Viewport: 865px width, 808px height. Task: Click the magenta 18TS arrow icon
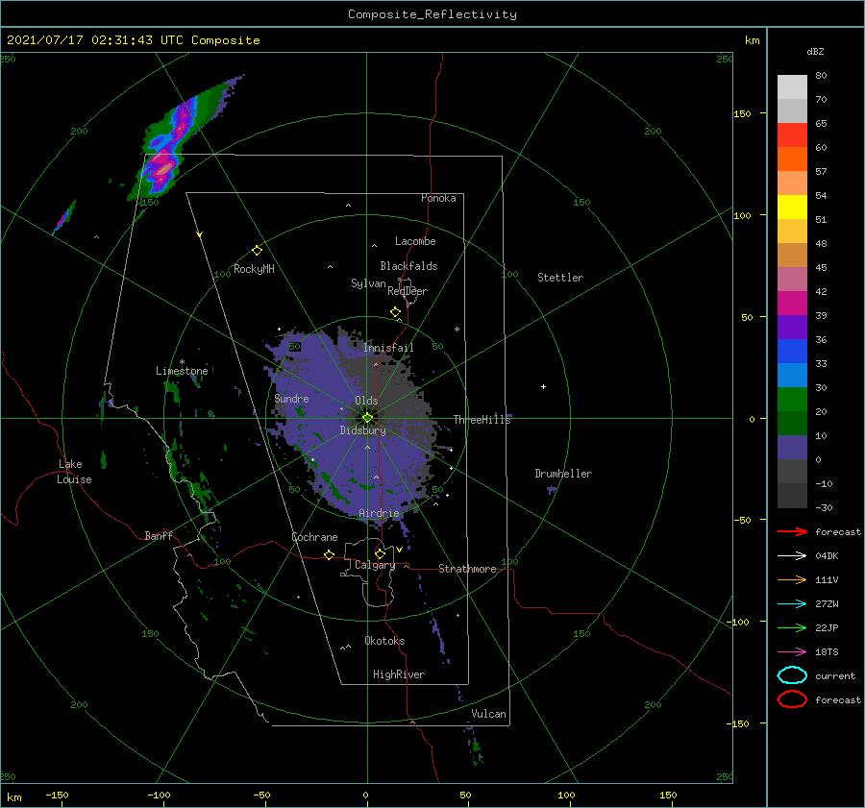792,652
